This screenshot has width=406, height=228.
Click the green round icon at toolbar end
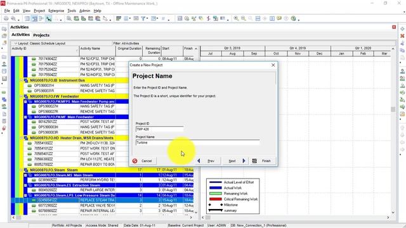click(293, 18)
